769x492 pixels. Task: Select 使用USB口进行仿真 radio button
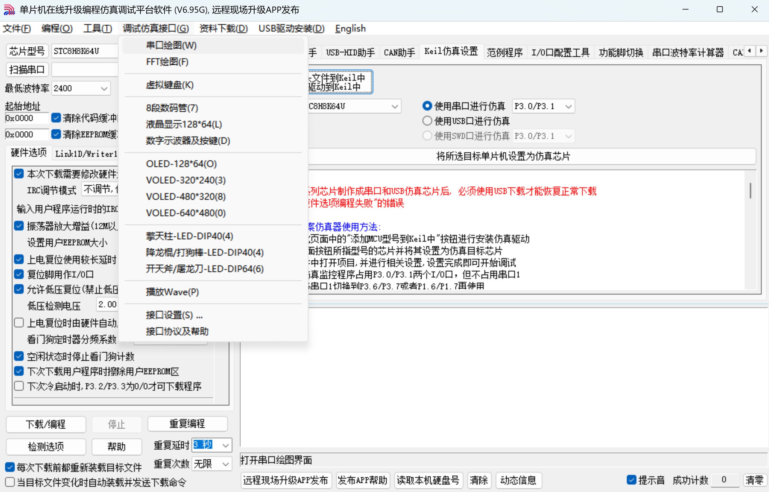pyautogui.click(x=466, y=121)
